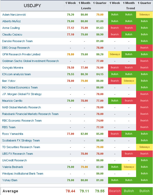
Task: Click the Average 78.44 week value
Action: [x=71, y=191]
